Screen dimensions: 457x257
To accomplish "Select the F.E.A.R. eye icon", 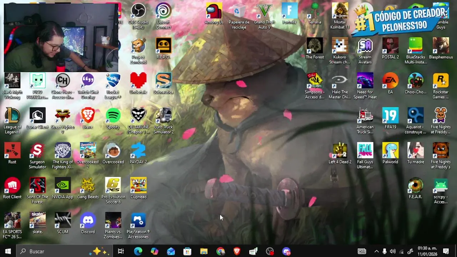I will point(415,189).
